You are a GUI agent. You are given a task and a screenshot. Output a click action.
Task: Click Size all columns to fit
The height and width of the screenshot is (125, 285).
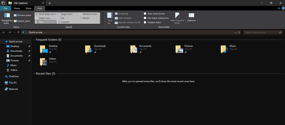(127, 22)
